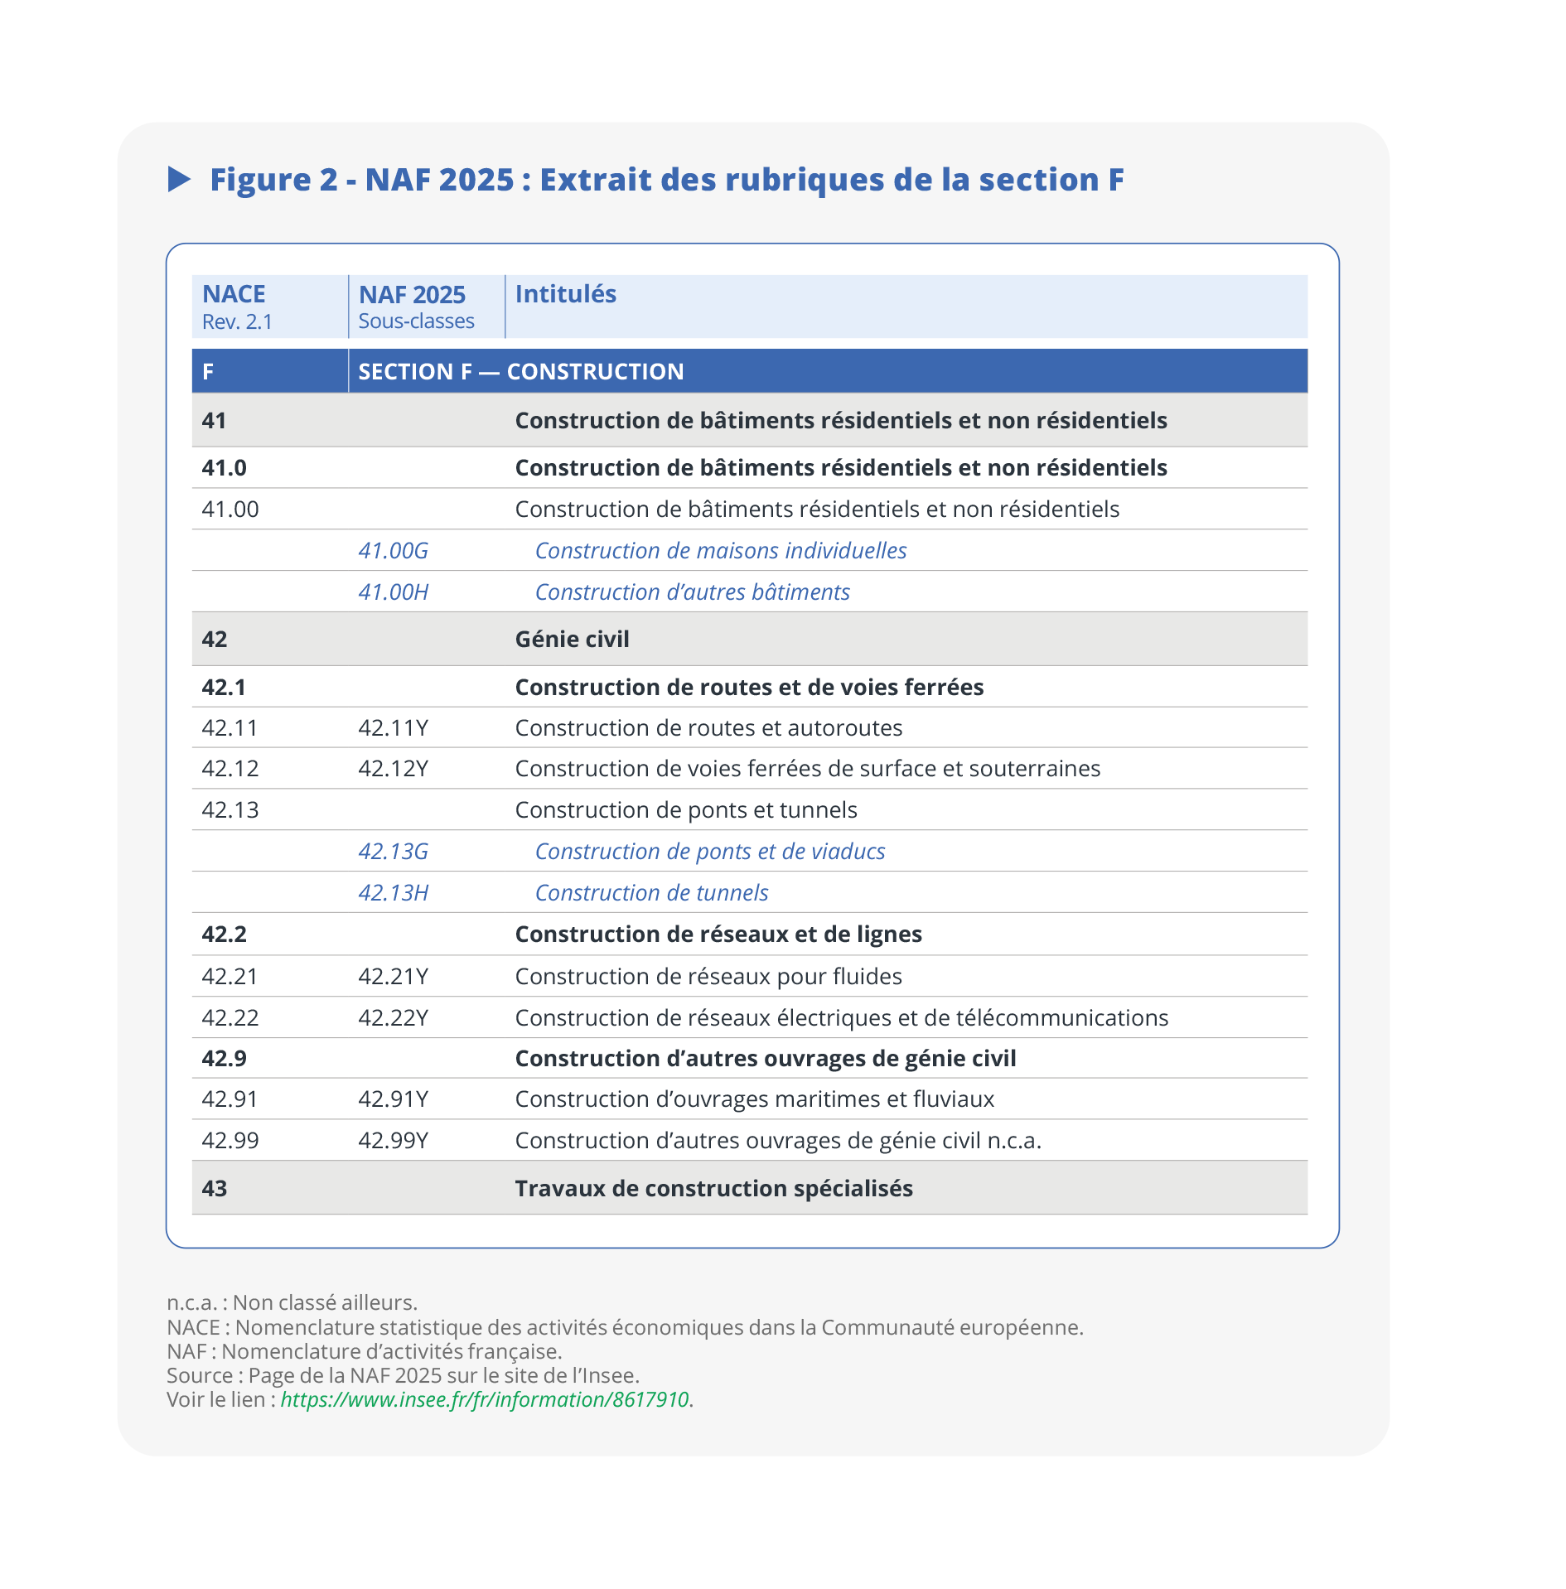
Task: Click class code '41.00'
Action: 230,509
